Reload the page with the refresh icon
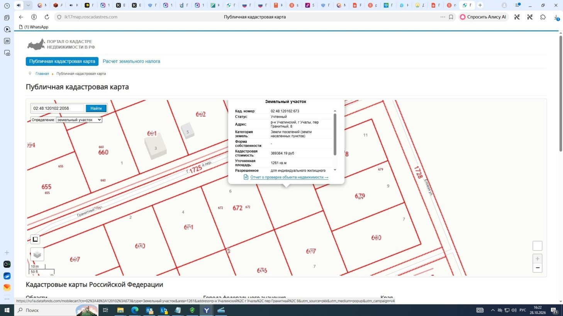The image size is (563, 316). click(47, 17)
